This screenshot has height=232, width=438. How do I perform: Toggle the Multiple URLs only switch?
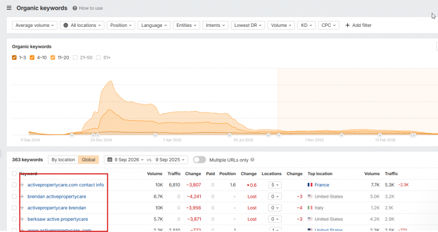(x=200, y=160)
